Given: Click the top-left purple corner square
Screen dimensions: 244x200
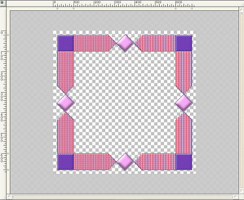Looking at the screenshot, I should [65, 43].
